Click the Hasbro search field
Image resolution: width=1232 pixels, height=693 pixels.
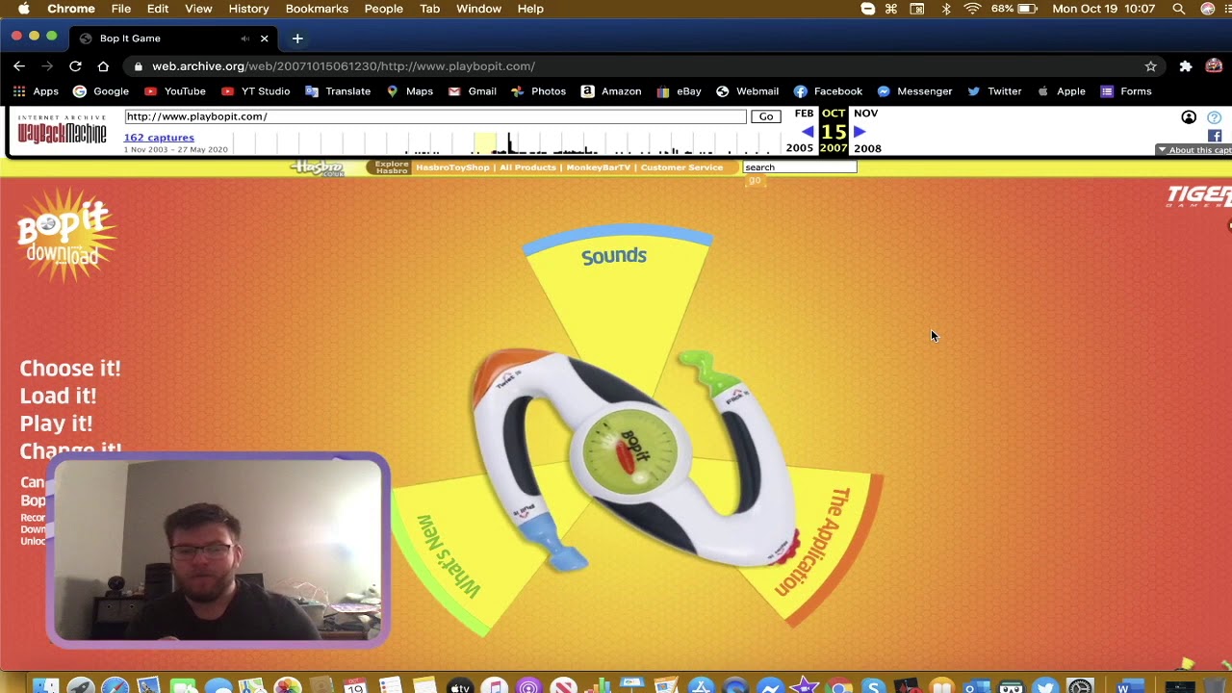799,167
